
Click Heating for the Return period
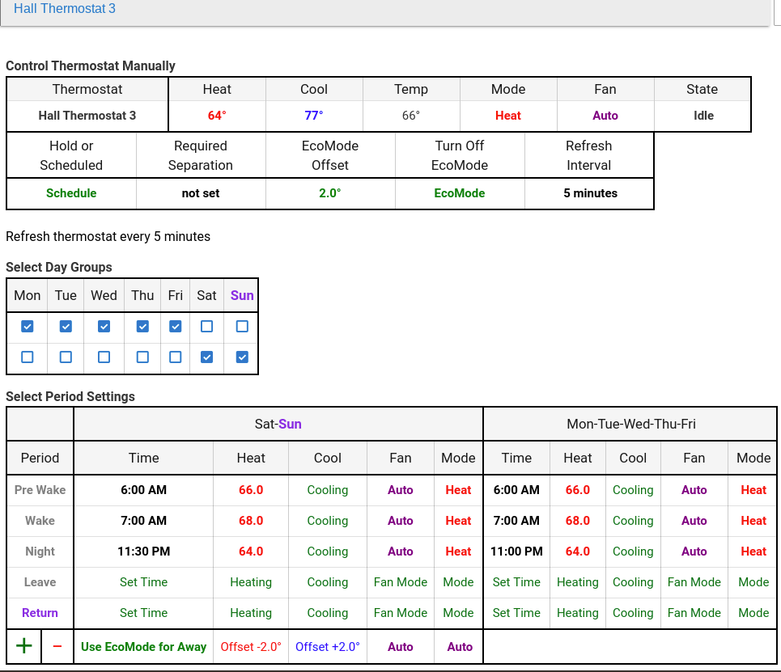click(x=251, y=613)
